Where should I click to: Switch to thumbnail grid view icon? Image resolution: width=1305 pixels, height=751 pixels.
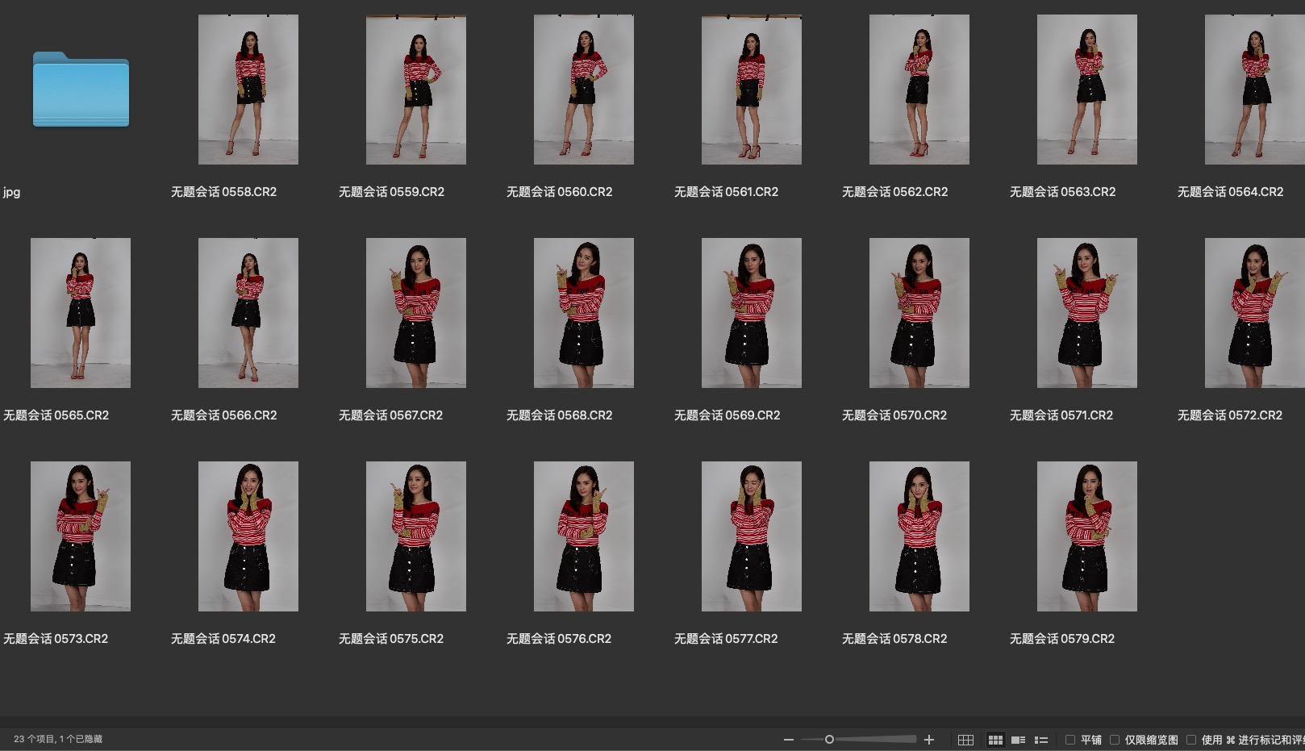pos(995,740)
